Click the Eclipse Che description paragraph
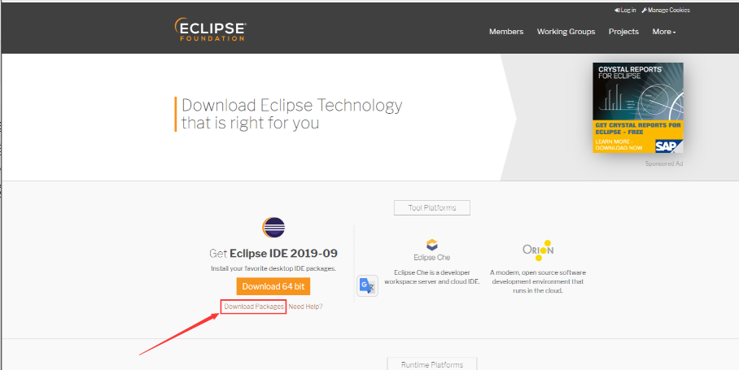 pos(431,276)
